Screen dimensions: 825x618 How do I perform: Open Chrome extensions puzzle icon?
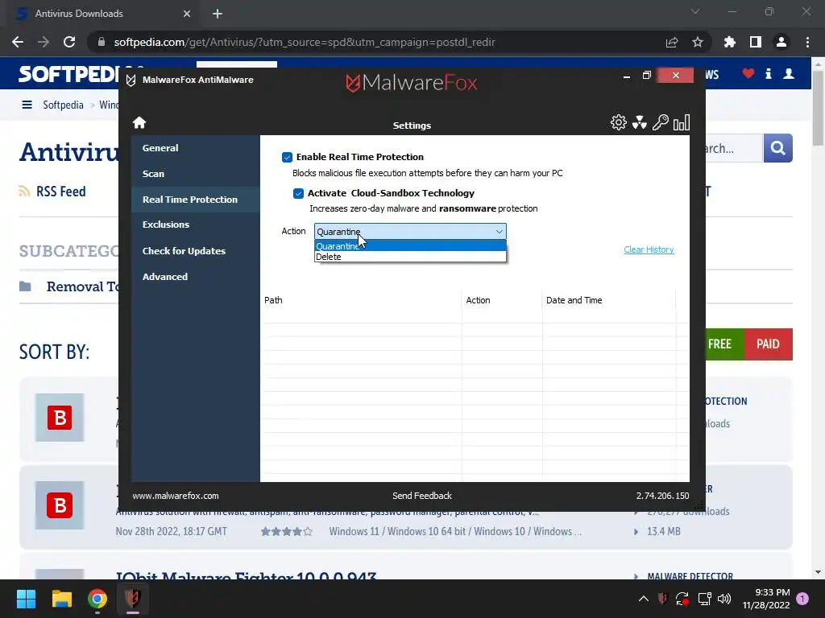pyautogui.click(x=730, y=42)
